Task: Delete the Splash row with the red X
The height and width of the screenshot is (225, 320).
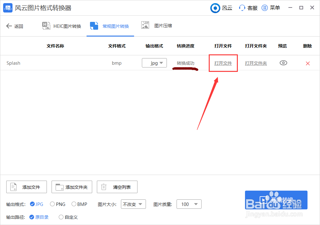Action: (308, 63)
